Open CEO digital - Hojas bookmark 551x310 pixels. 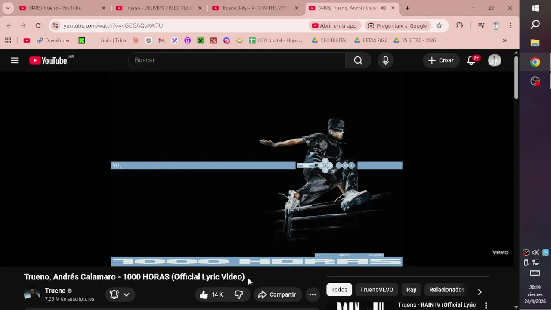[x=275, y=40]
